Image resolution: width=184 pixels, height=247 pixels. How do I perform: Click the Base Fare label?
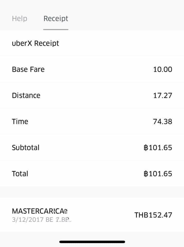click(x=28, y=69)
